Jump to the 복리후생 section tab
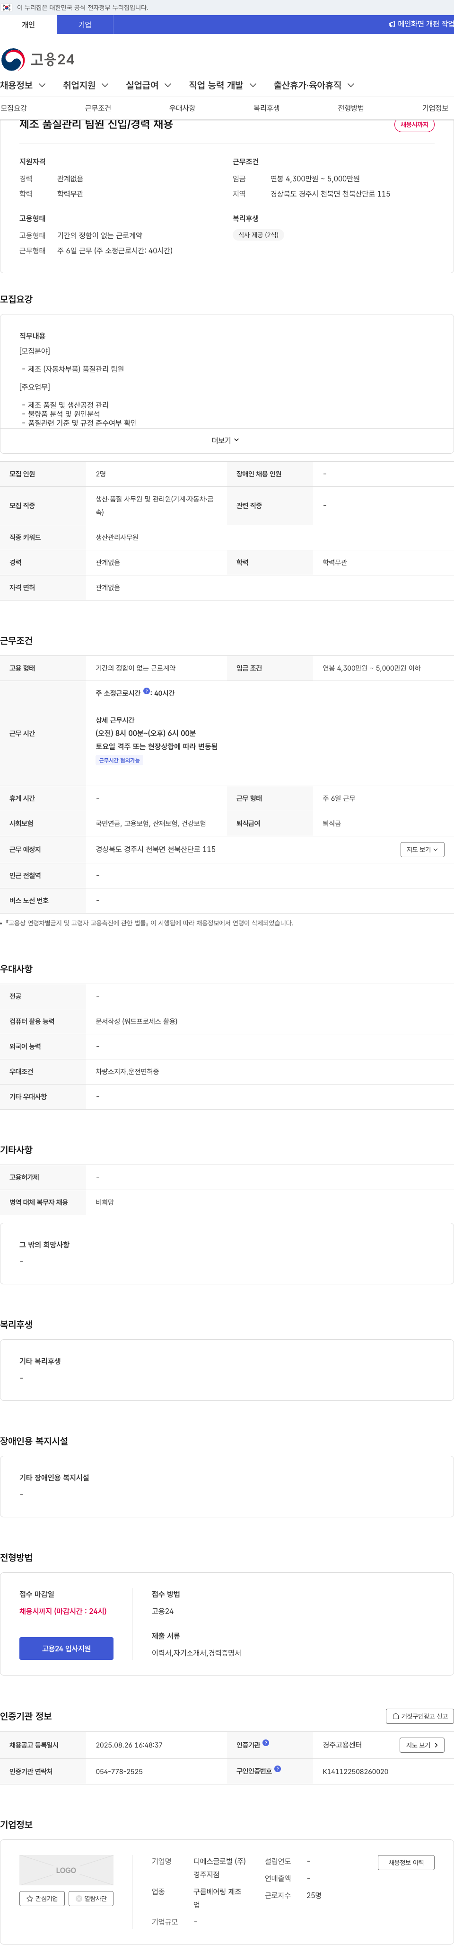The height and width of the screenshot is (1945, 454). coord(267,108)
